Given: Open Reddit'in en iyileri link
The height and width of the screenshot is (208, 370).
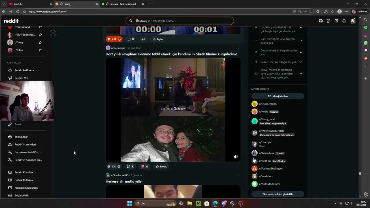Looking at the screenshot, I should tap(25, 144).
